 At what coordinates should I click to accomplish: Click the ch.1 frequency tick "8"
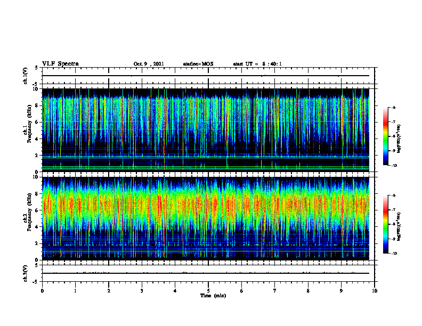(x=37, y=105)
